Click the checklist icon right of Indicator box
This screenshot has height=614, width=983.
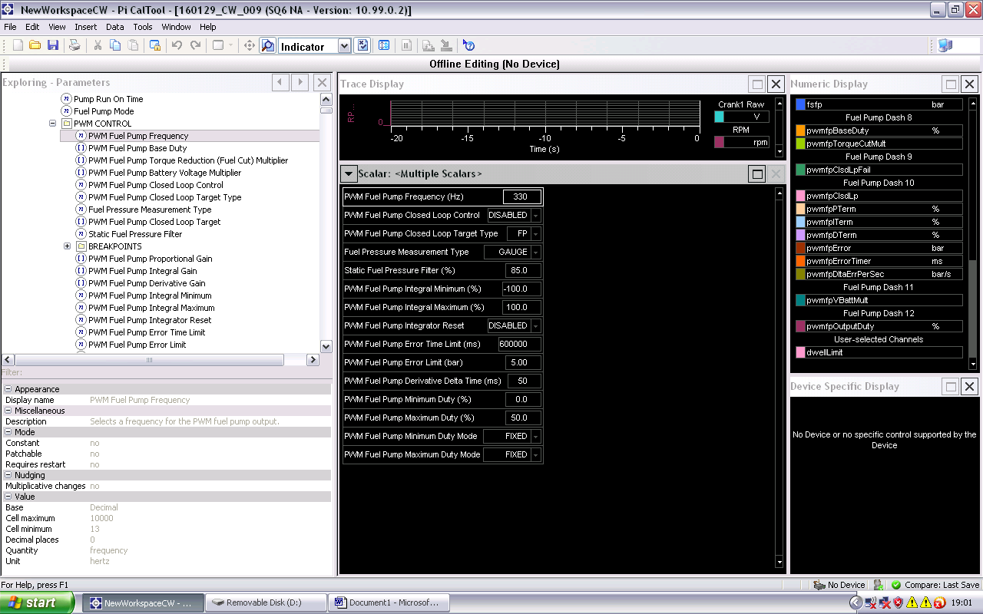(363, 45)
